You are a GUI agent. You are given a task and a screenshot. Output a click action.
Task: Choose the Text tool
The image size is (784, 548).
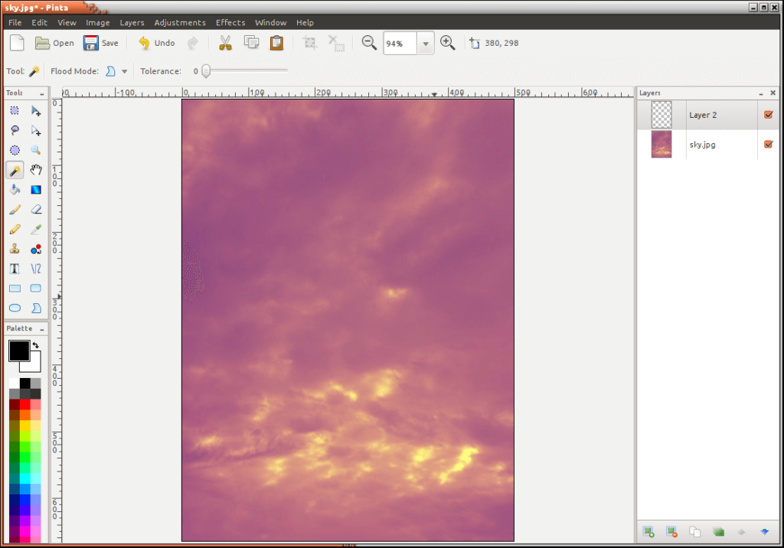click(14, 269)
